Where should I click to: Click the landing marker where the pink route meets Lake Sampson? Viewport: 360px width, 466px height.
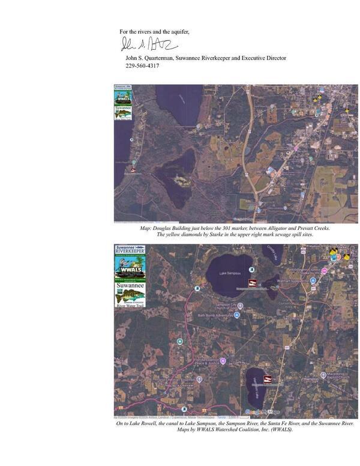(197, 289)
